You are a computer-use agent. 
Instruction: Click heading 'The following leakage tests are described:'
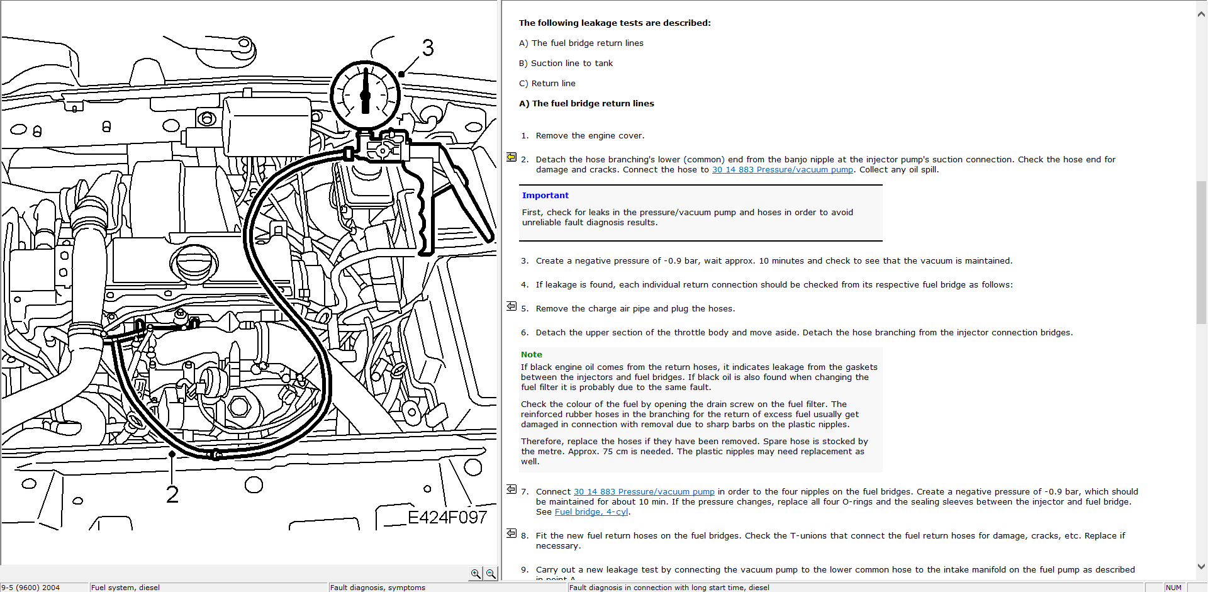coord(615,23)
